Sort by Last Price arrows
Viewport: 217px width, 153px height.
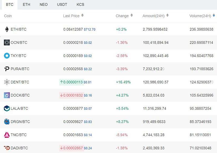coord(83,15)
